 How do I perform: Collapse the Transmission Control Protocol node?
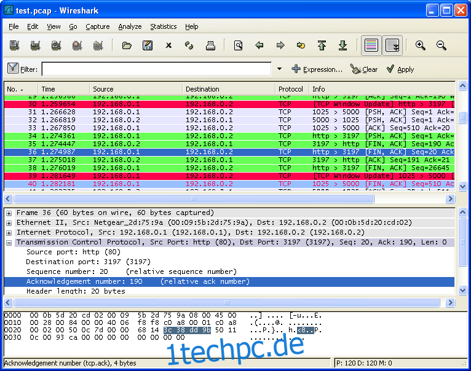(9, 243)
